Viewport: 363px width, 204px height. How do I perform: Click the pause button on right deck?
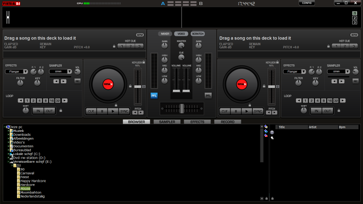(x=235, y=111)
